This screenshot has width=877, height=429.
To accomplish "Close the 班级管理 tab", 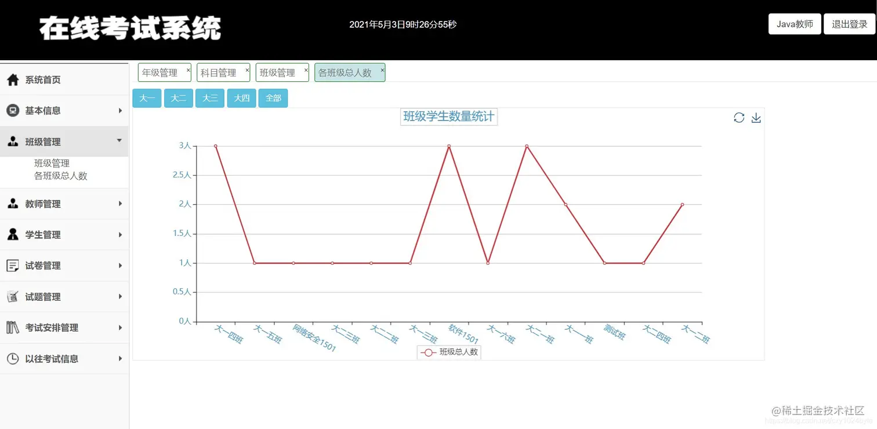I will pos(306,70).
